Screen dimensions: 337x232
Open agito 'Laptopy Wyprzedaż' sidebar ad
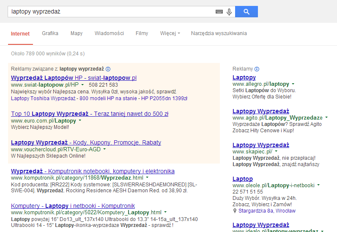pyautogui.click(x=261, y=111)
